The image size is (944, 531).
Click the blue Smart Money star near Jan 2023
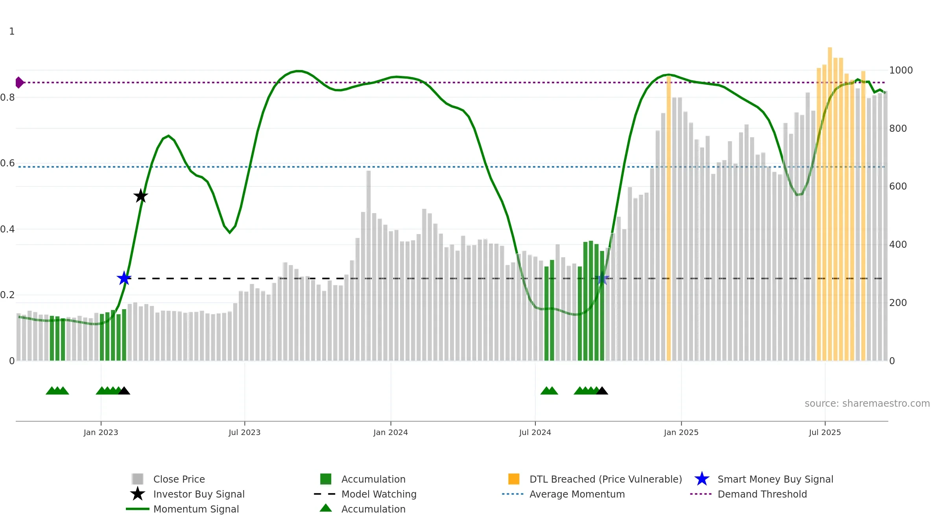[124, 278]
